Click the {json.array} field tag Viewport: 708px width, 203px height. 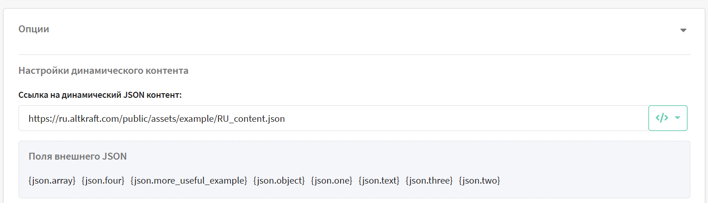(52, 180)
